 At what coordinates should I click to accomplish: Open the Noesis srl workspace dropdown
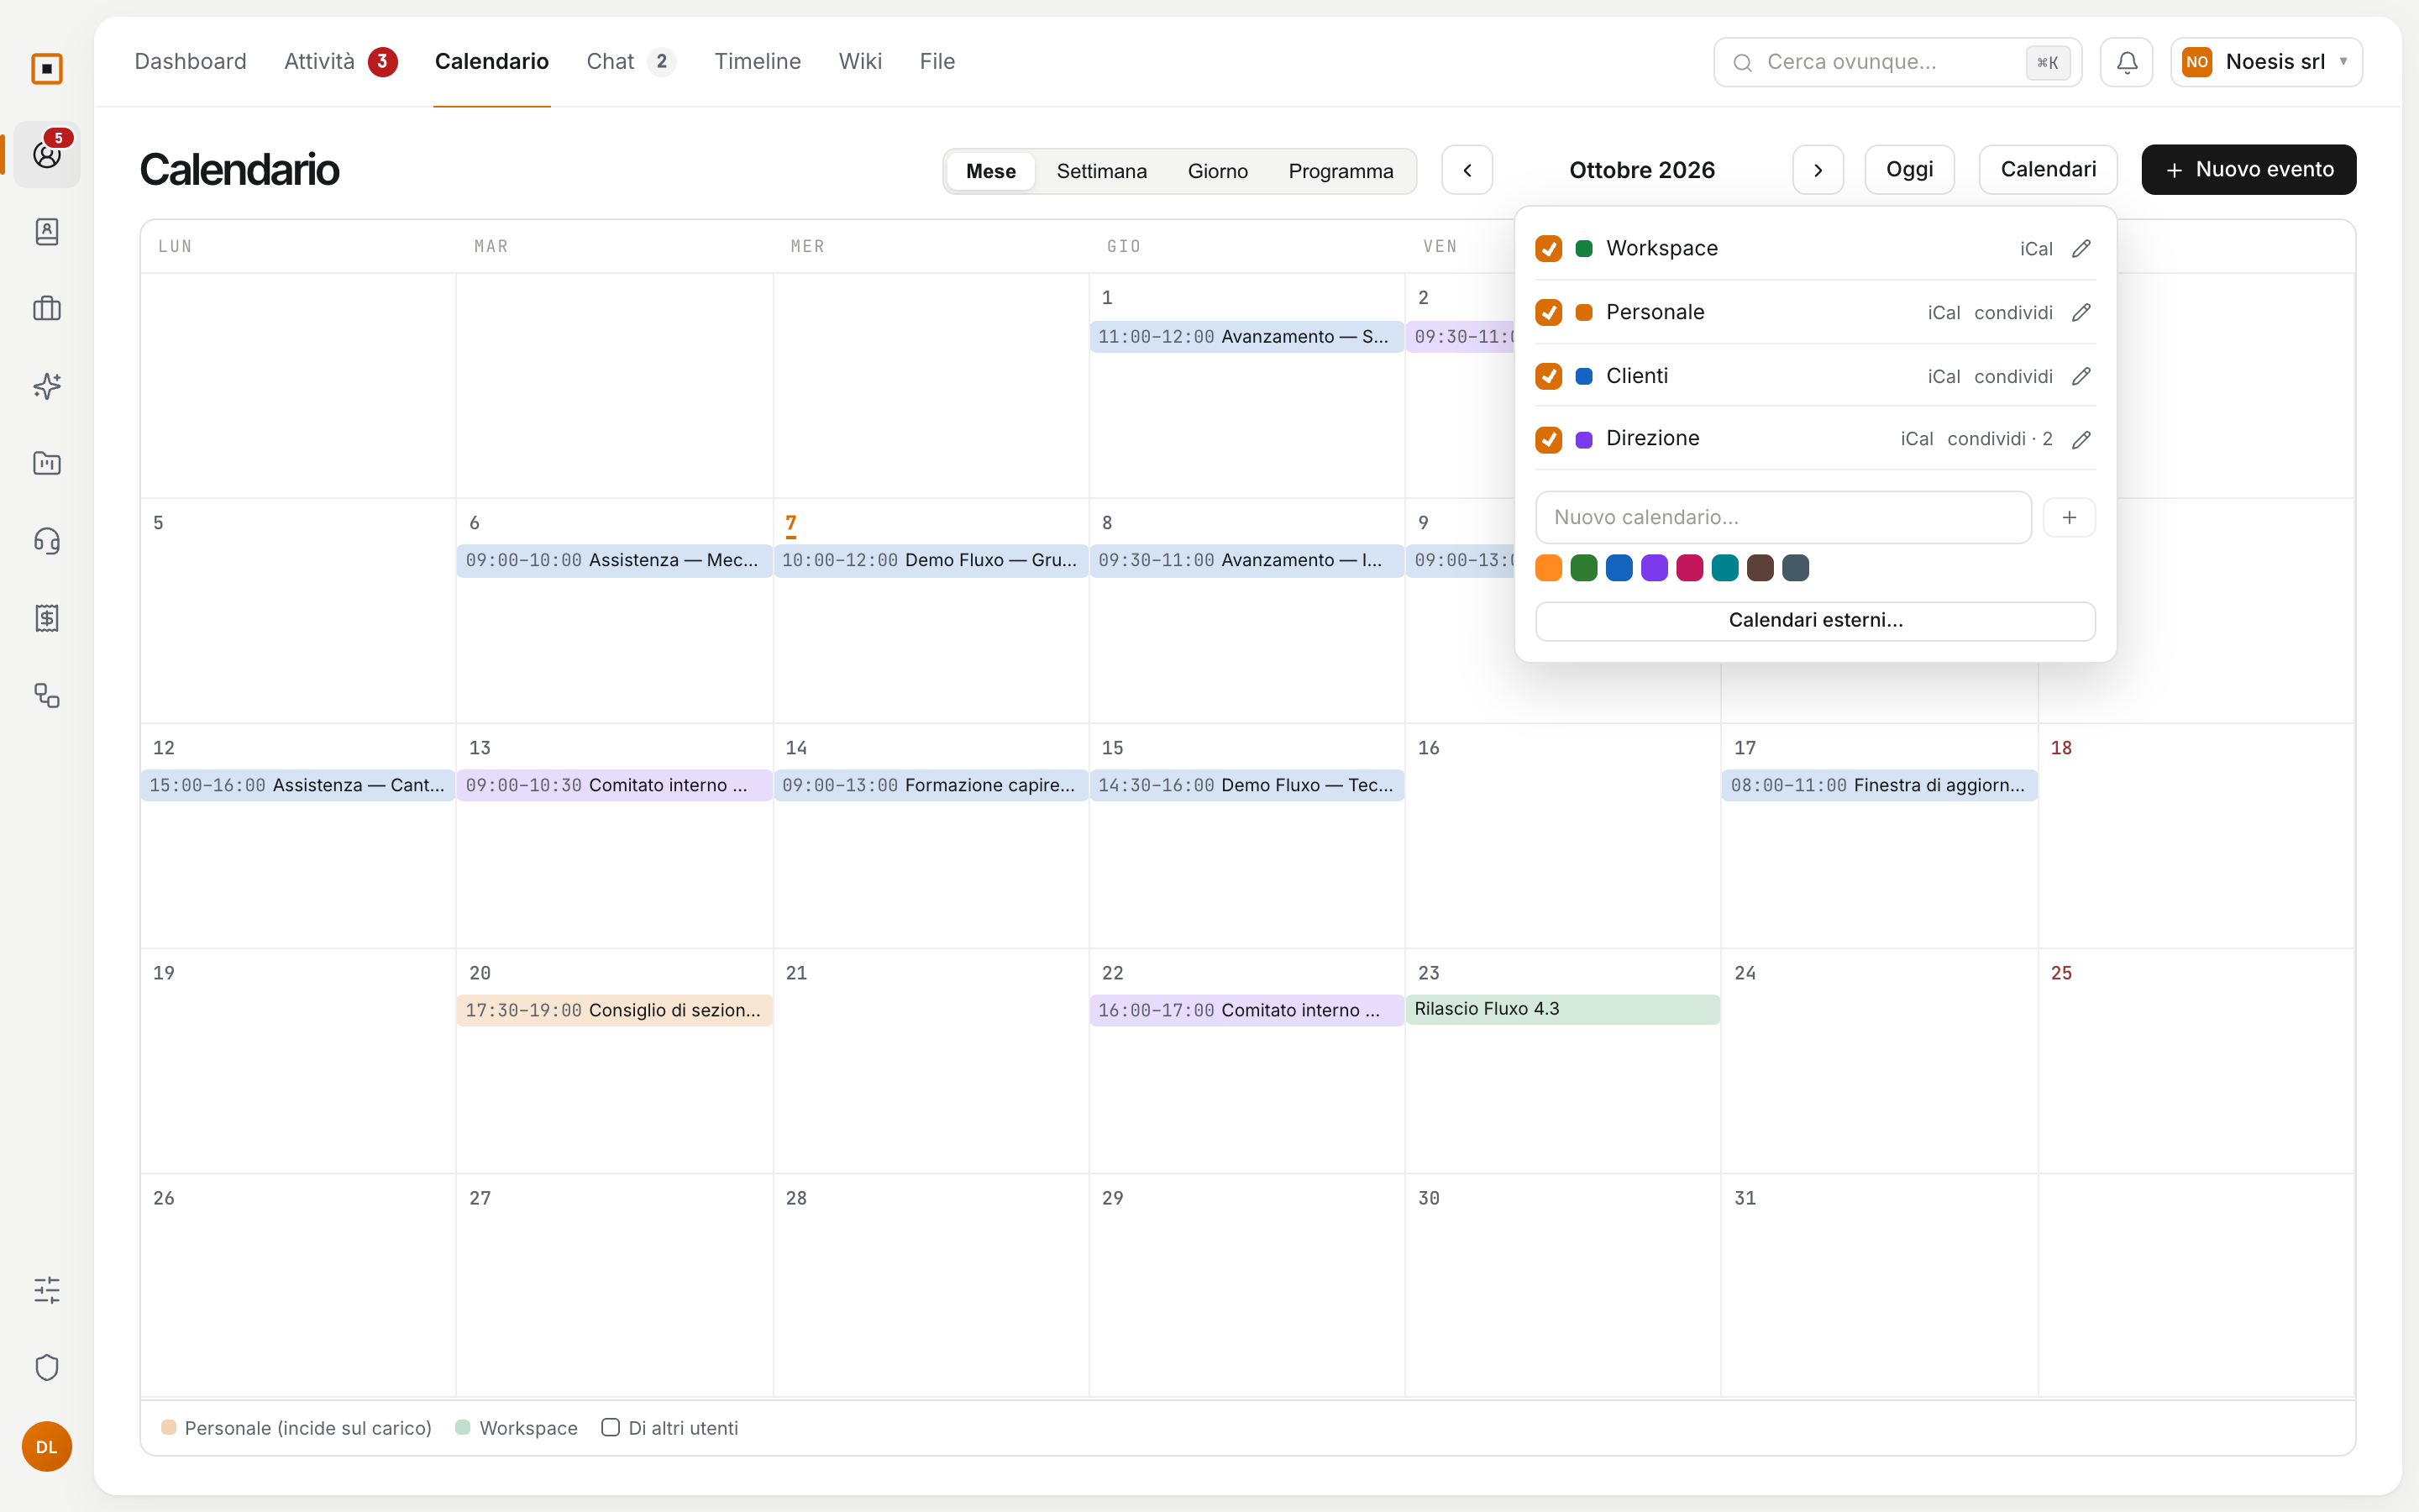coord(2266,62)
